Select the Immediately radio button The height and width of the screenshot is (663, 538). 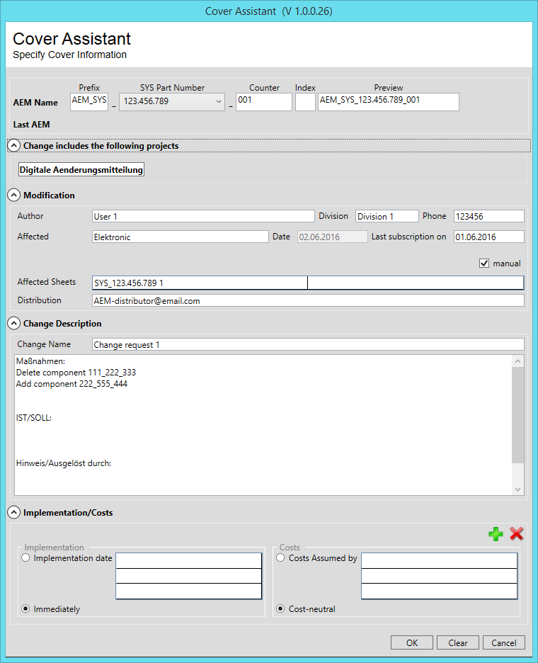[26, 609]
